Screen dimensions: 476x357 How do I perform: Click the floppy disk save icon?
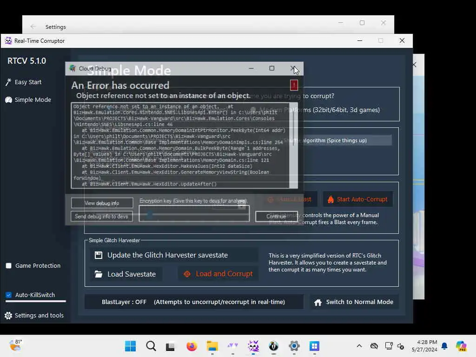click(99, 255)
